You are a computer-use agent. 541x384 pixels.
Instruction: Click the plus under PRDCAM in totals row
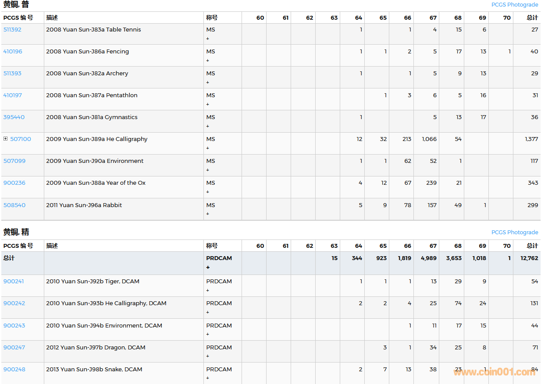(208, 267)
